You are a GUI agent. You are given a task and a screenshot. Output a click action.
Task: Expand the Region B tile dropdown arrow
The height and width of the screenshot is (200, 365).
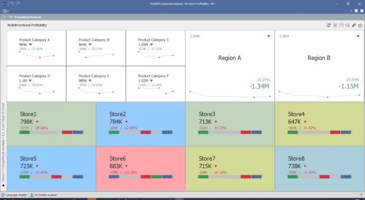(x=358, y=36)
